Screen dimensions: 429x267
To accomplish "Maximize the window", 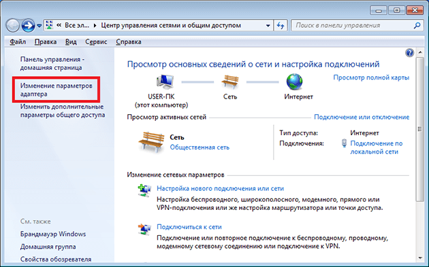I will [397, 11].
